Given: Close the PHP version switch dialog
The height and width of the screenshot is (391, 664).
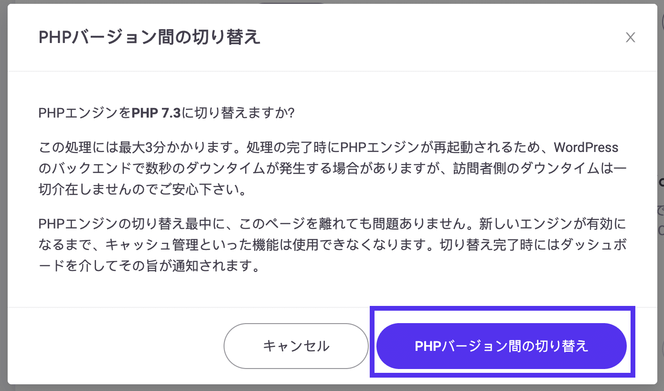Looking at the screenshot, I should 631,37.
